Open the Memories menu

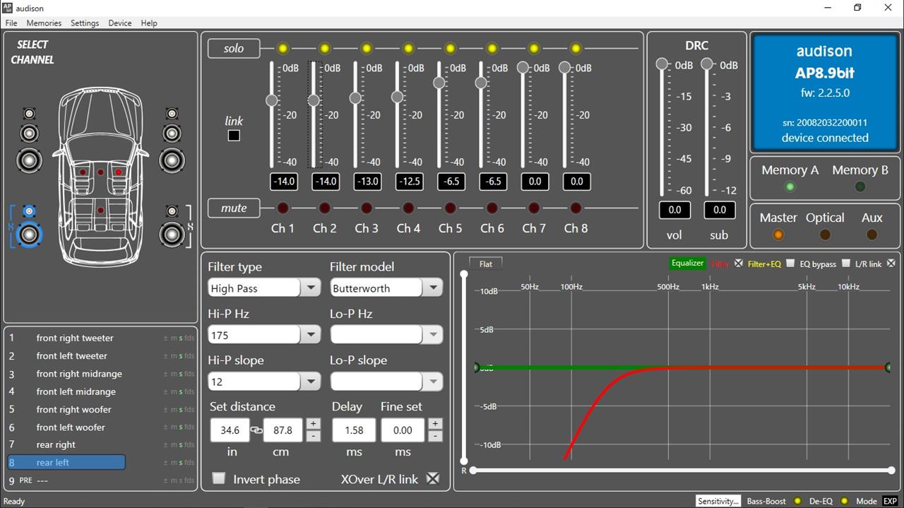[44, 23]
